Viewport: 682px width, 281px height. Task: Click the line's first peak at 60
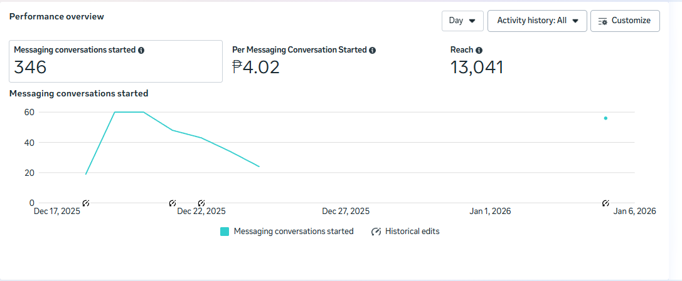click(x=115, y=112)
